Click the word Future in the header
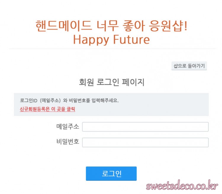This screenshot has width=222, height=194. (131, 39)
